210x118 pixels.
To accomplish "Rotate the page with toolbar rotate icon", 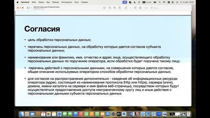I will click(135, 8).
